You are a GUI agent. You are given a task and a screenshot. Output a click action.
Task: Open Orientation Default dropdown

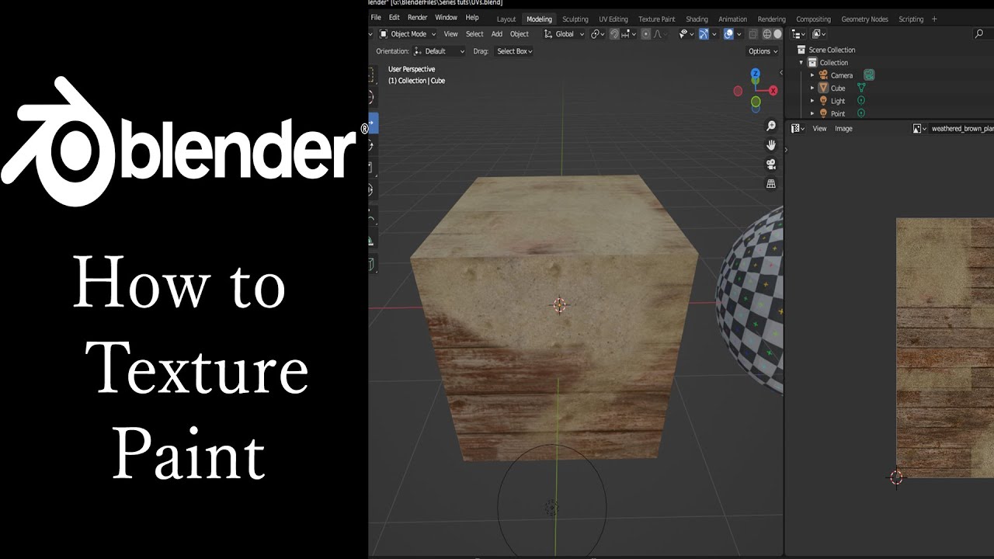[439, 51]
